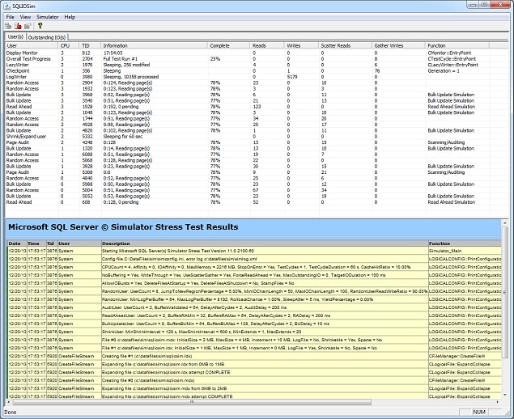Screen dimensions: 514x419
Task: Click 'Full Test Run #1' information cell
Action: coord(121,59)
